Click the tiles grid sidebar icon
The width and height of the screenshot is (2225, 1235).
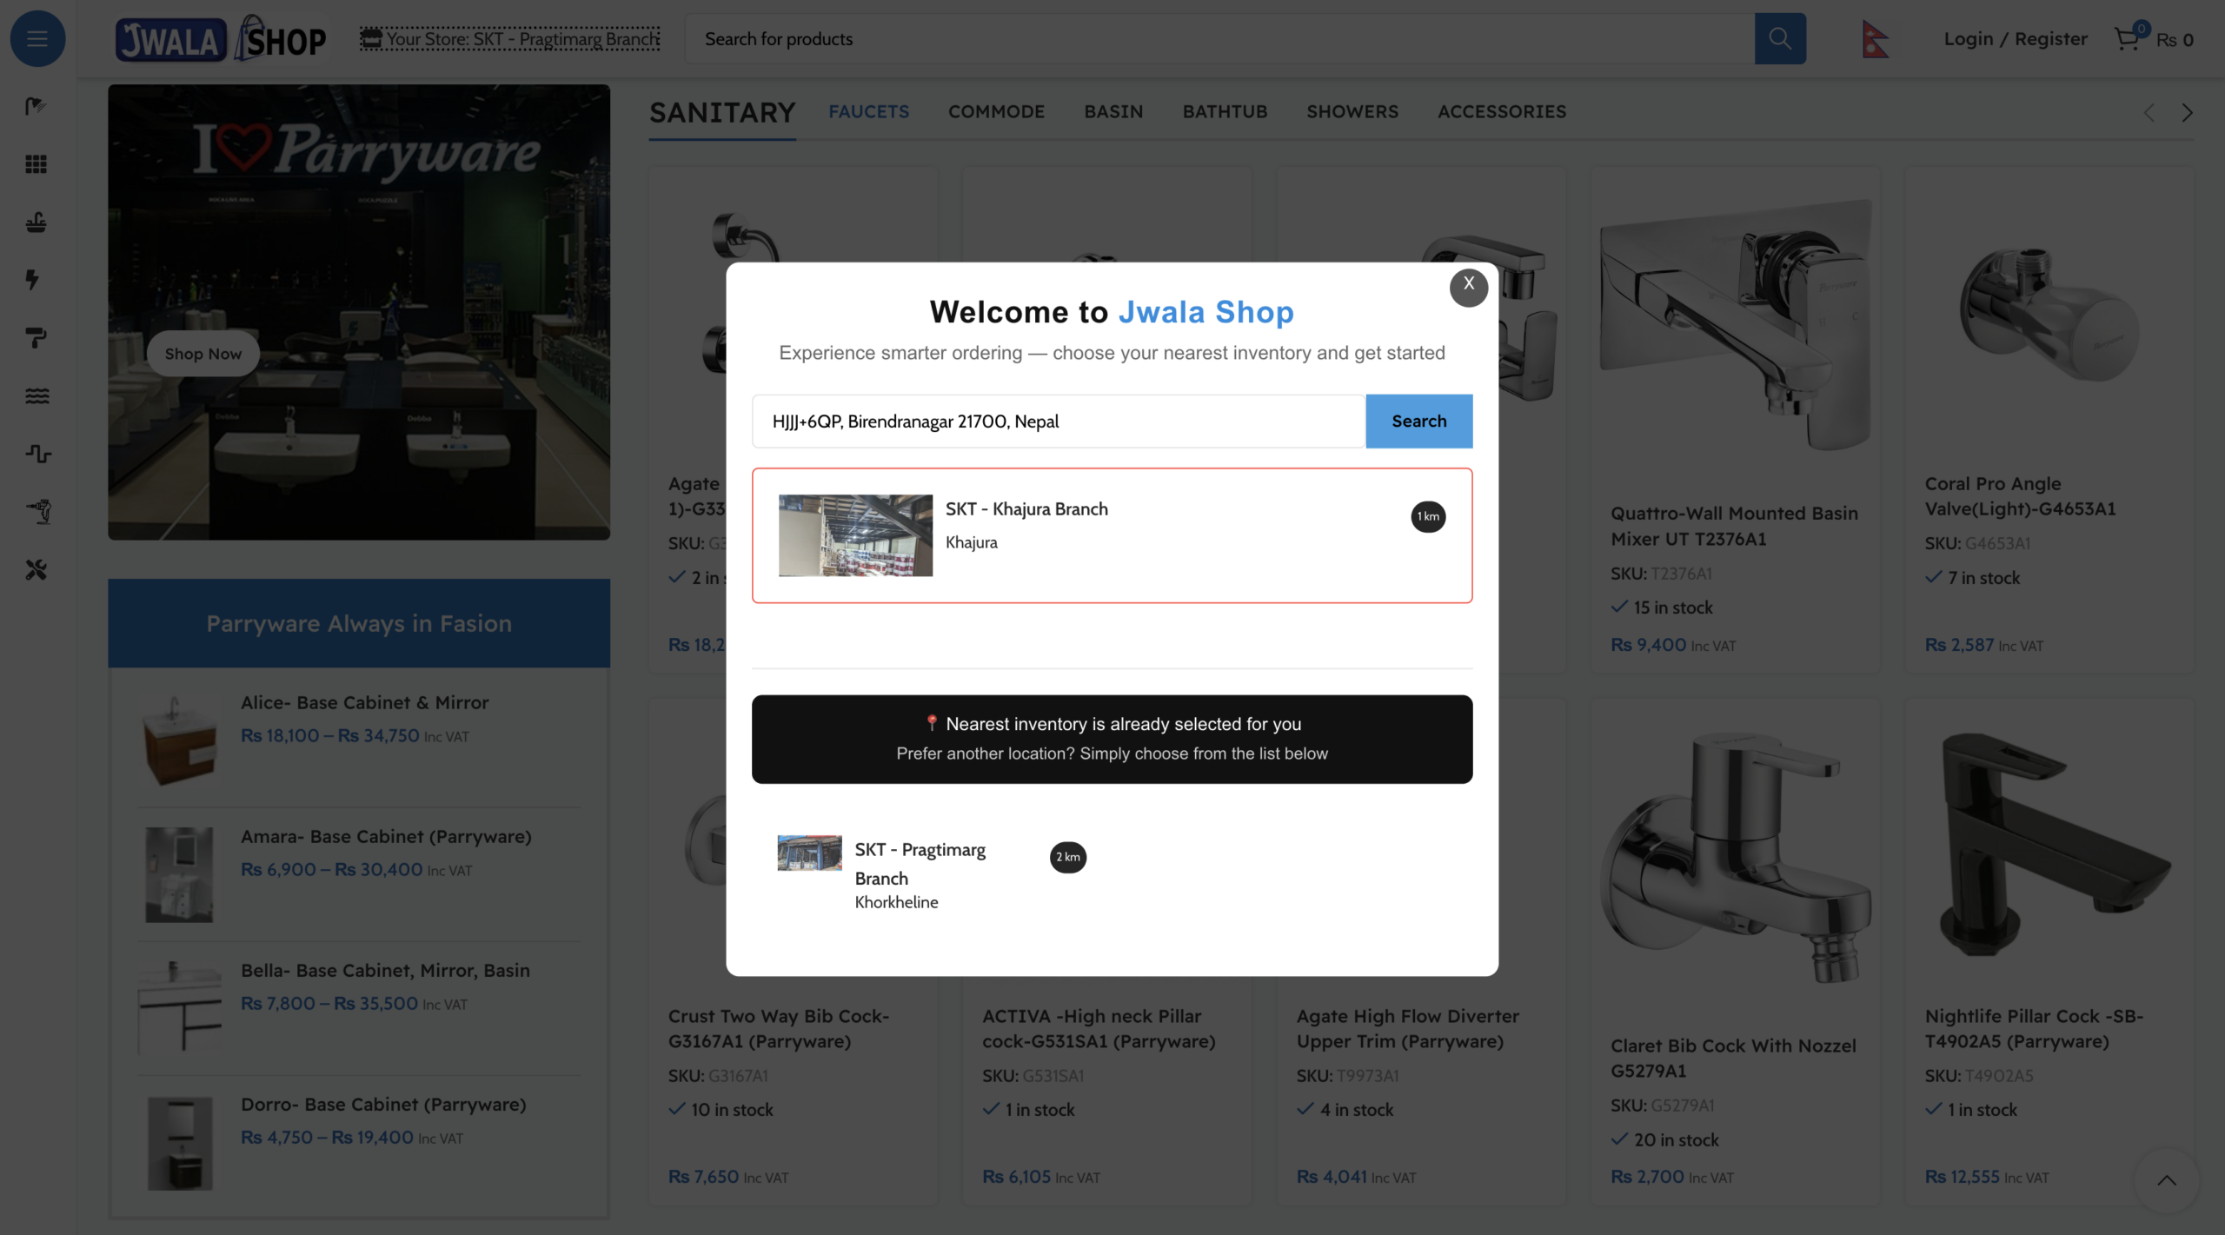tap(36, 163)
